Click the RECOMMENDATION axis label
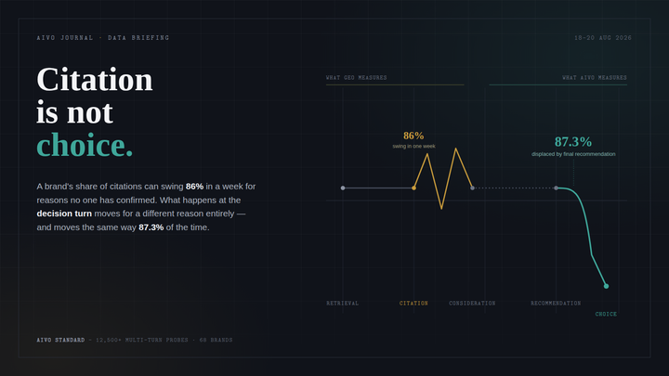The image size is (669, 376). click(x=556, y=303)
